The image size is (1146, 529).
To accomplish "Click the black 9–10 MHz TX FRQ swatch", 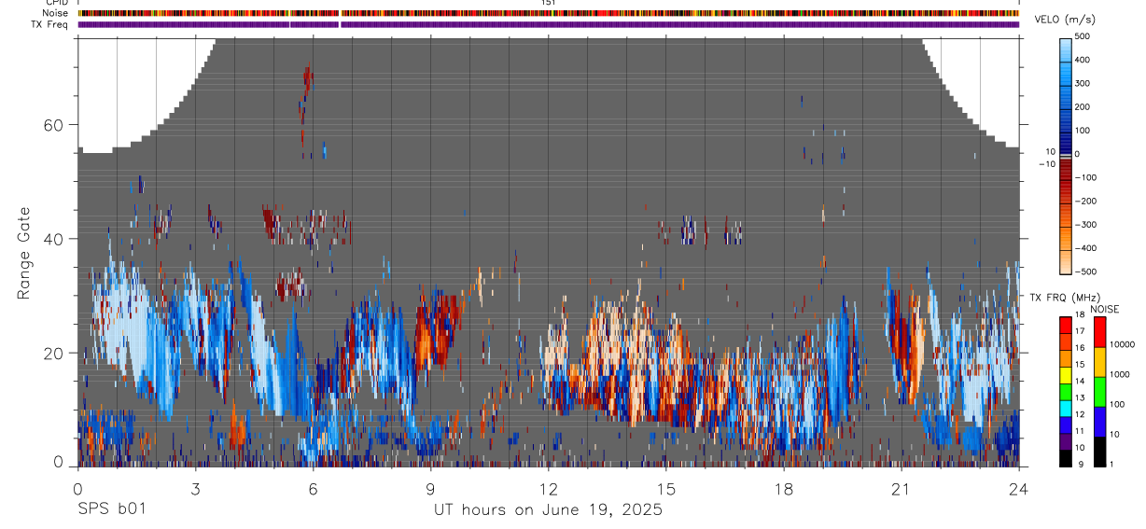I will coord(1065,458).
